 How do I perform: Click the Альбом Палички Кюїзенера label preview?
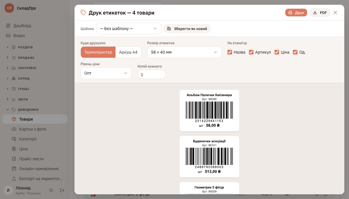[209, 110]
